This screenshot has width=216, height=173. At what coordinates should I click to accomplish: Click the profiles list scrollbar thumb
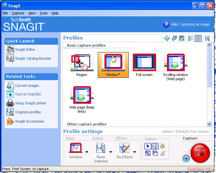209,67
